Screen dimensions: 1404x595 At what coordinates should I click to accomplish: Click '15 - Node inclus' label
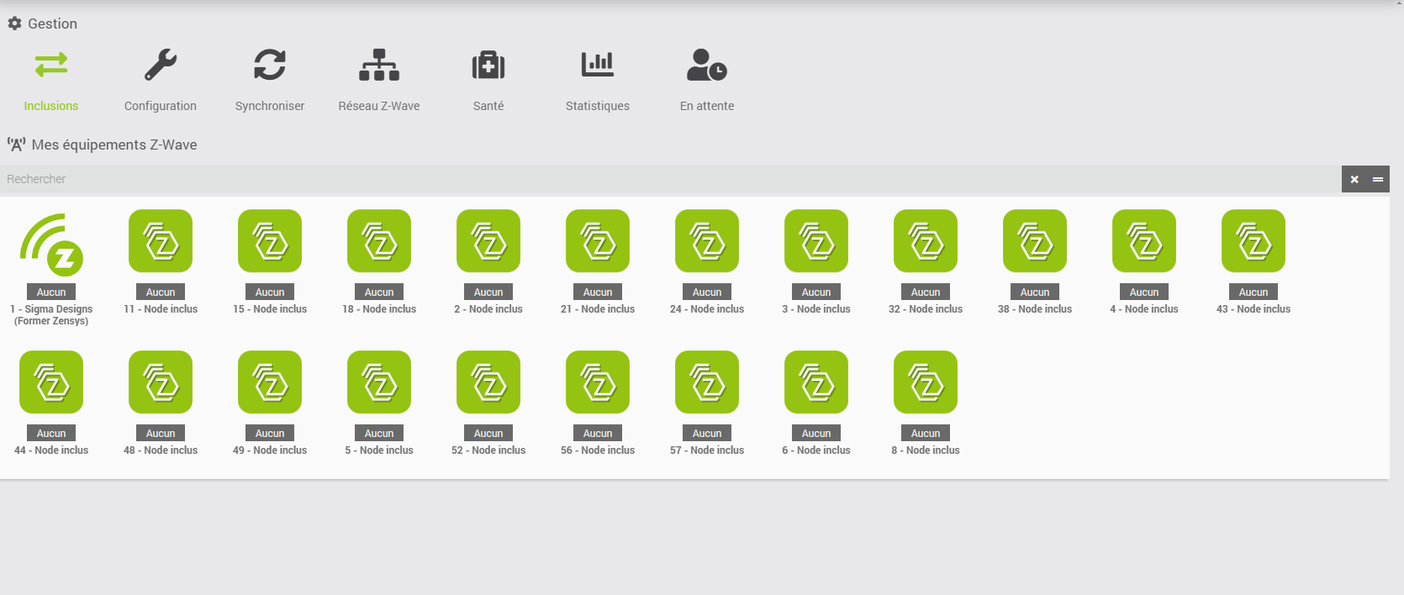(x=270, y=309)
